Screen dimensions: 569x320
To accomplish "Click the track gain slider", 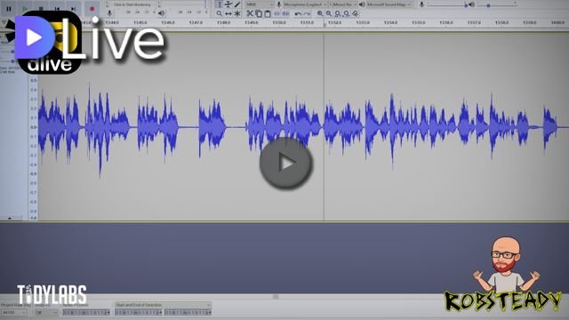I will coord(12,52).
